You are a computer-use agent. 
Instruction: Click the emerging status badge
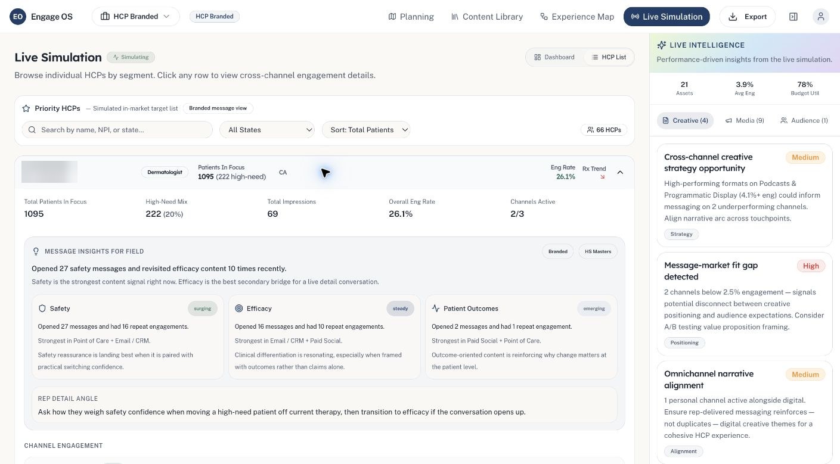pyautogui.click(x=594, y=309)
